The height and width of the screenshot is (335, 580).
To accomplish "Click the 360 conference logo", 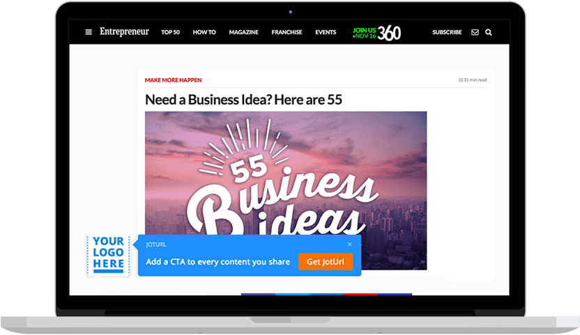I will click(389, 33).
